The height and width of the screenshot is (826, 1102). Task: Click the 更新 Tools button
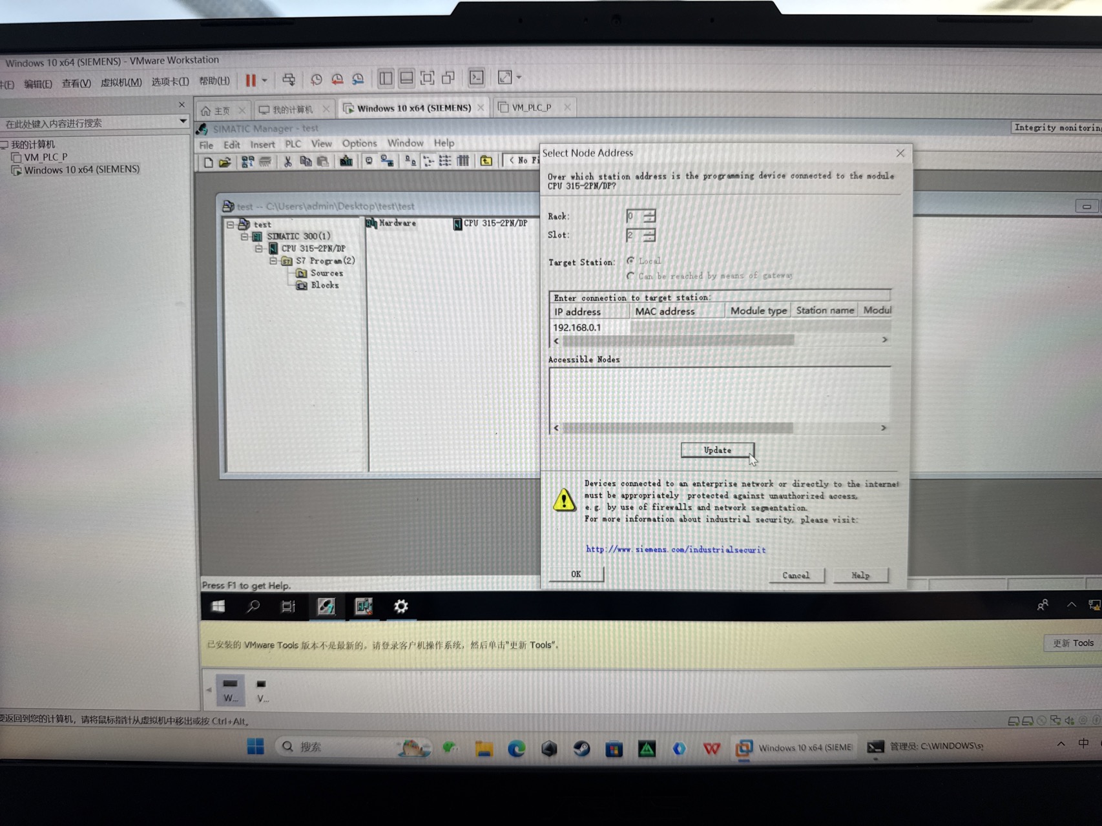(x=1073, y=643)
